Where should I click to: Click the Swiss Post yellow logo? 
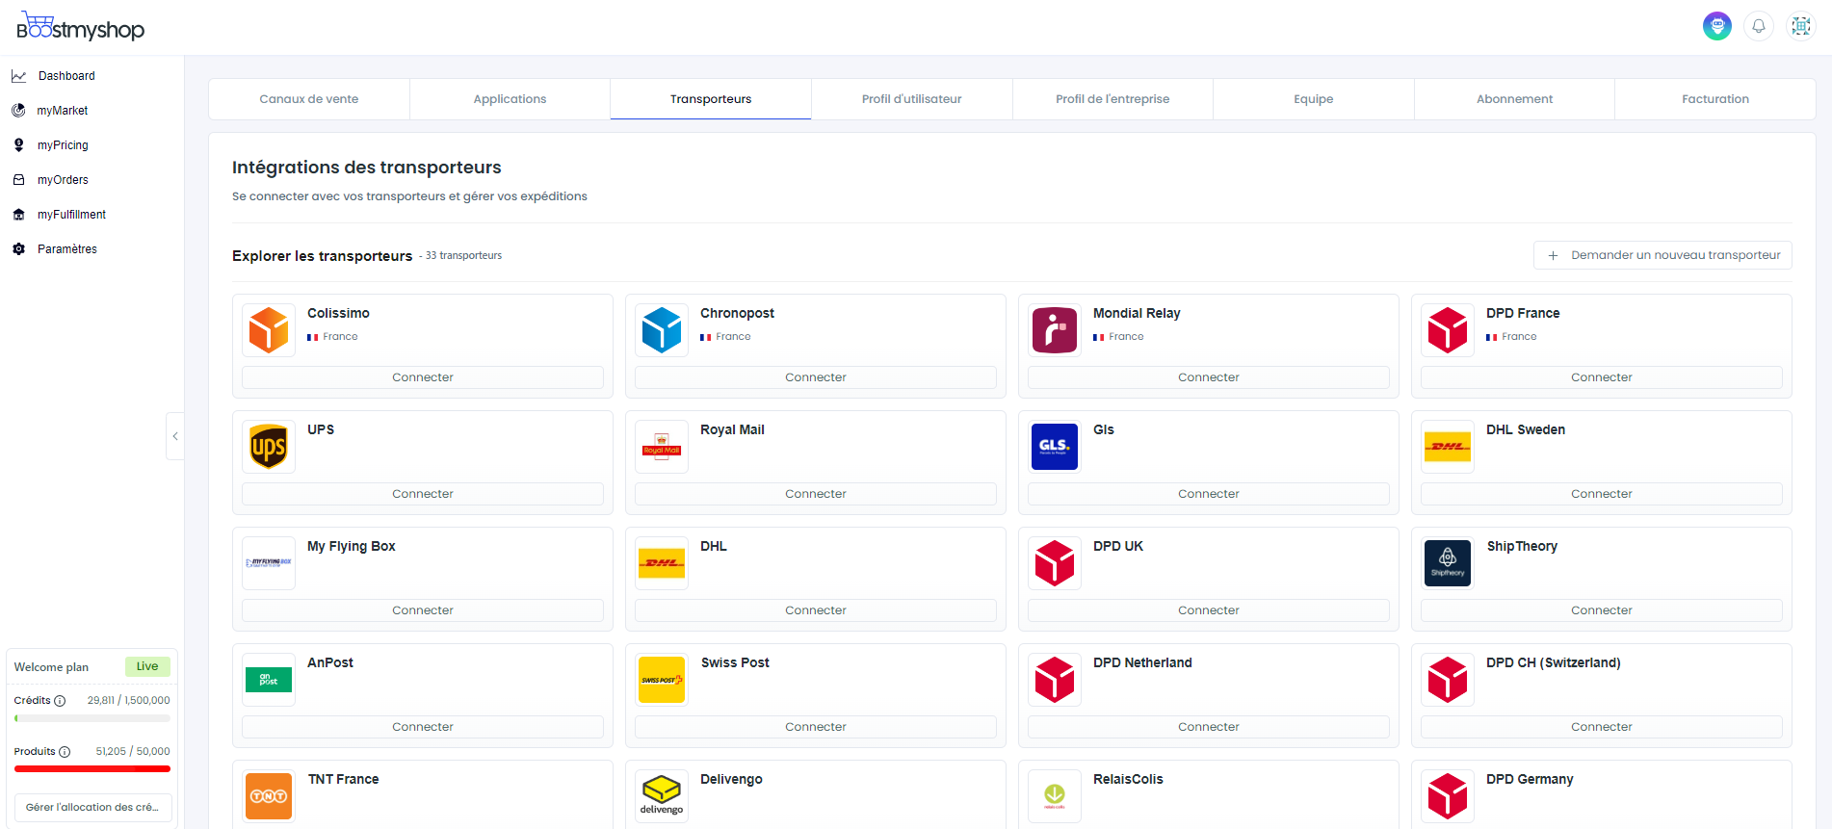[x=662, y=680]
